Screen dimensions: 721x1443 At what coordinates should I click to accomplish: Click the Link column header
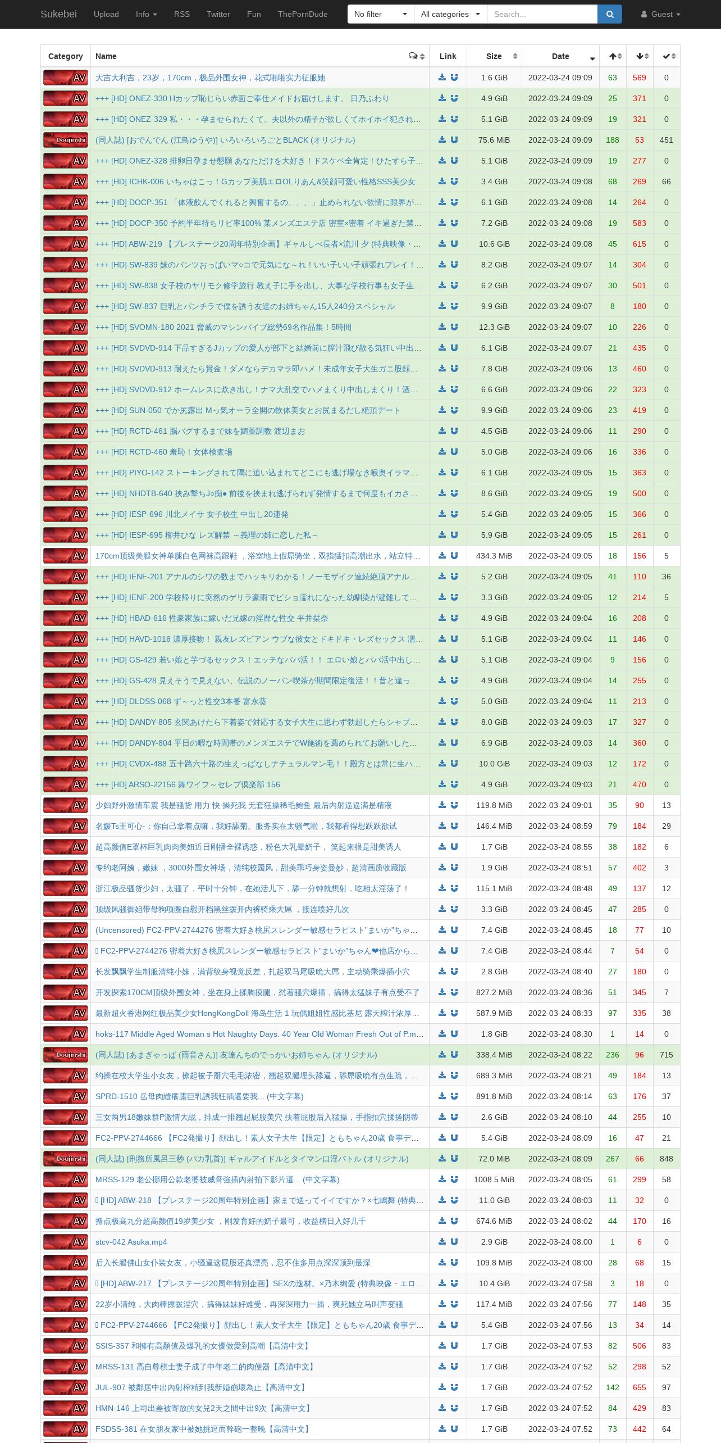pos(448,56)
